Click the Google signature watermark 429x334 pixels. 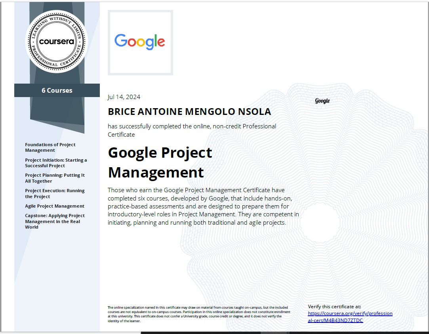tap(322, 101)
